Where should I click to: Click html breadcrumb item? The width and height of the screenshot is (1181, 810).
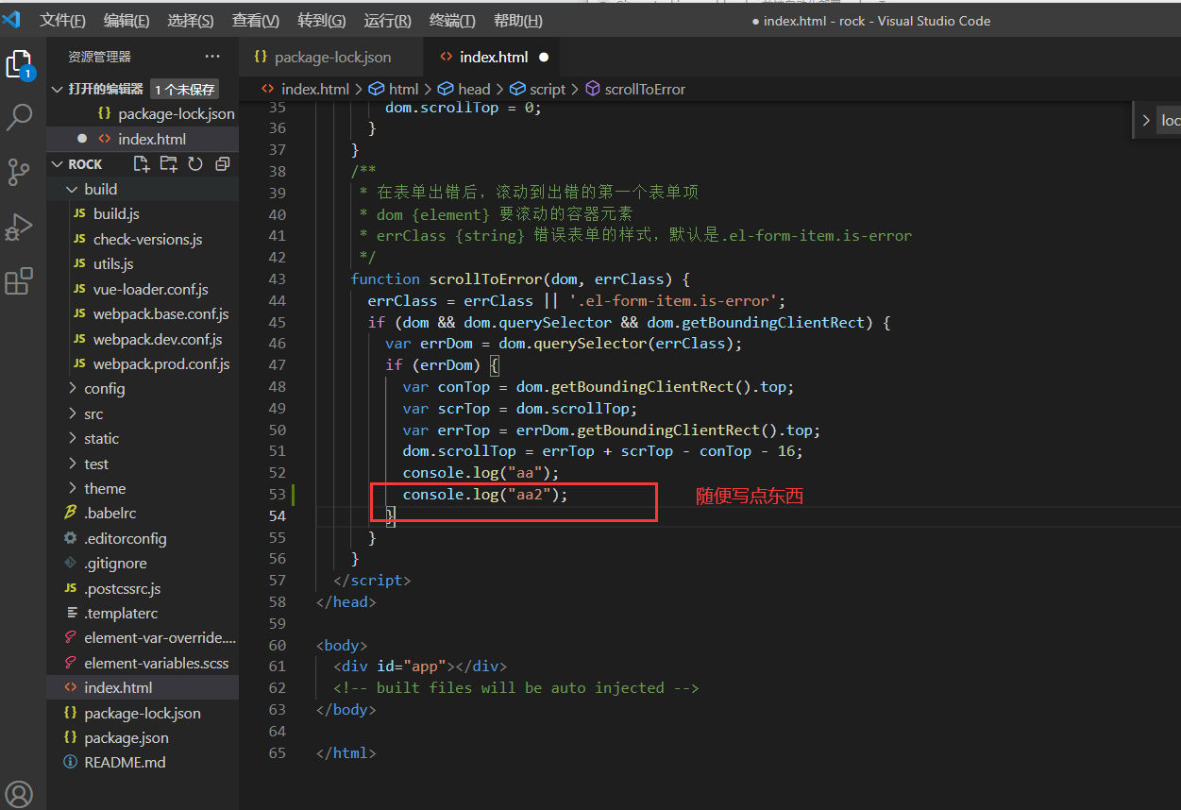click(x=394, y=89)
